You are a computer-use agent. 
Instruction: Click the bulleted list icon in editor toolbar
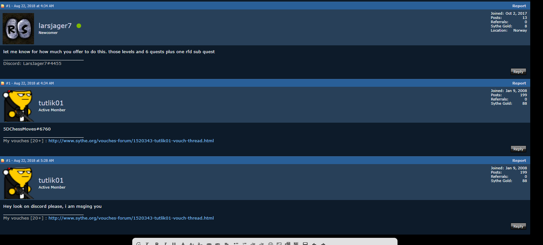pyautogui.click(x=236, y=244)
